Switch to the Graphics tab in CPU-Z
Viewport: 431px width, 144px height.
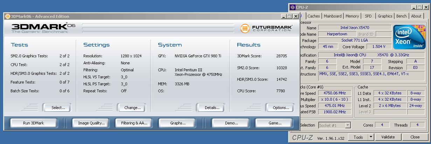[x=385, y=16]
